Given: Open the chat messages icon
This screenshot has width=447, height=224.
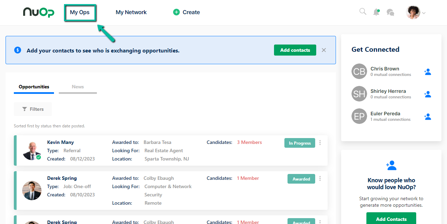Looking at the screenshot, I should click(x=390, y=12).
